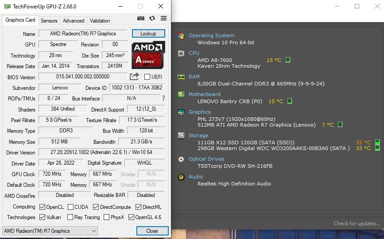This screenshot has height=239, width=384.
Task: Switch to the Advanced tab
Action: [x=74, y=21]
